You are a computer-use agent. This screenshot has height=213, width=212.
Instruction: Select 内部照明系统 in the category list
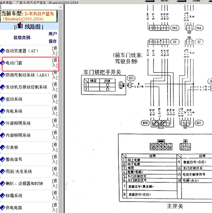pos(18,135)
